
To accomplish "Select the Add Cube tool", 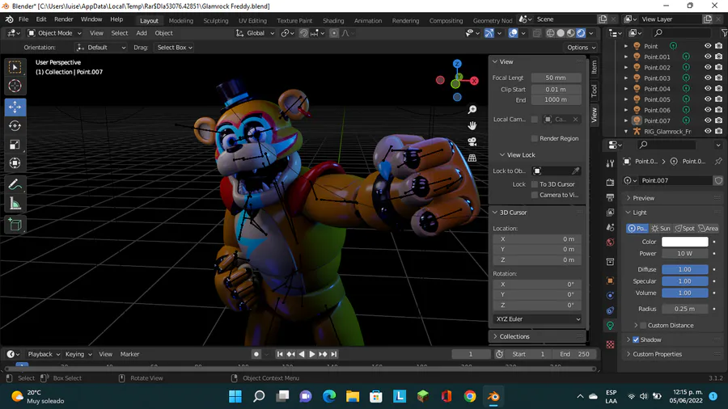I will pos(15,224).
